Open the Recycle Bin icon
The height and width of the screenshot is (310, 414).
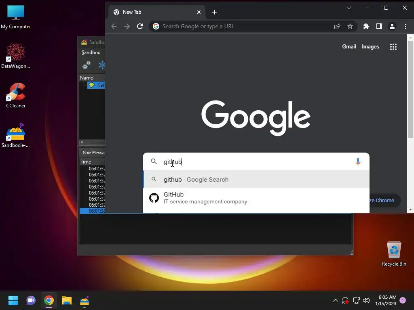(394, 254)
